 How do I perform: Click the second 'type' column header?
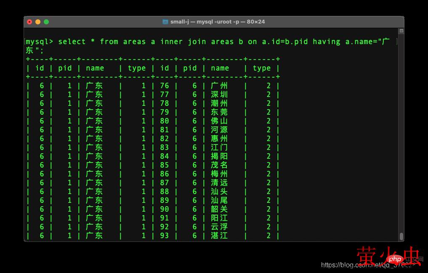pos(261,68)
